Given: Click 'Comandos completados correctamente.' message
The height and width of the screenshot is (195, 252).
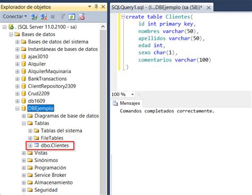Looking at the screenshot, I should pyautogui.click(x=167, y=111).
